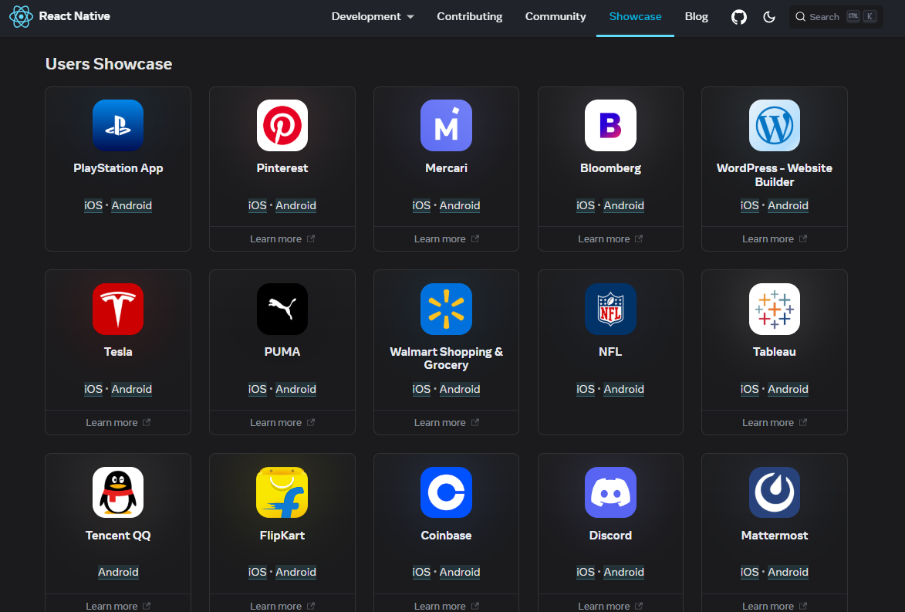905x612 pixels.
Task: Open PUMA Android store link
Action: pos(295,389)
